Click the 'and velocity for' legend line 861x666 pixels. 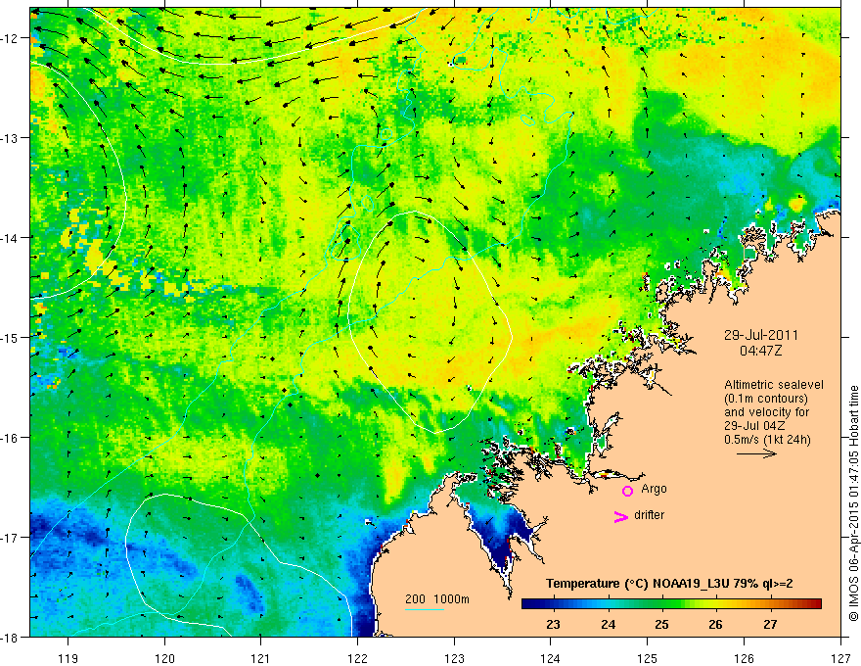point(766,412)
